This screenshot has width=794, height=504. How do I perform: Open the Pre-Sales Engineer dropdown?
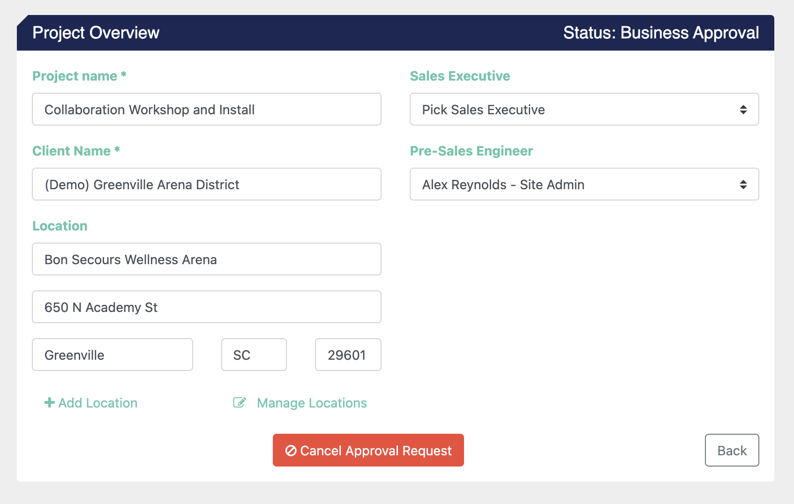coord(584,184)
